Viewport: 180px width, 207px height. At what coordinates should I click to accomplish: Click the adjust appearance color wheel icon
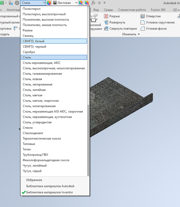point(81,3)
